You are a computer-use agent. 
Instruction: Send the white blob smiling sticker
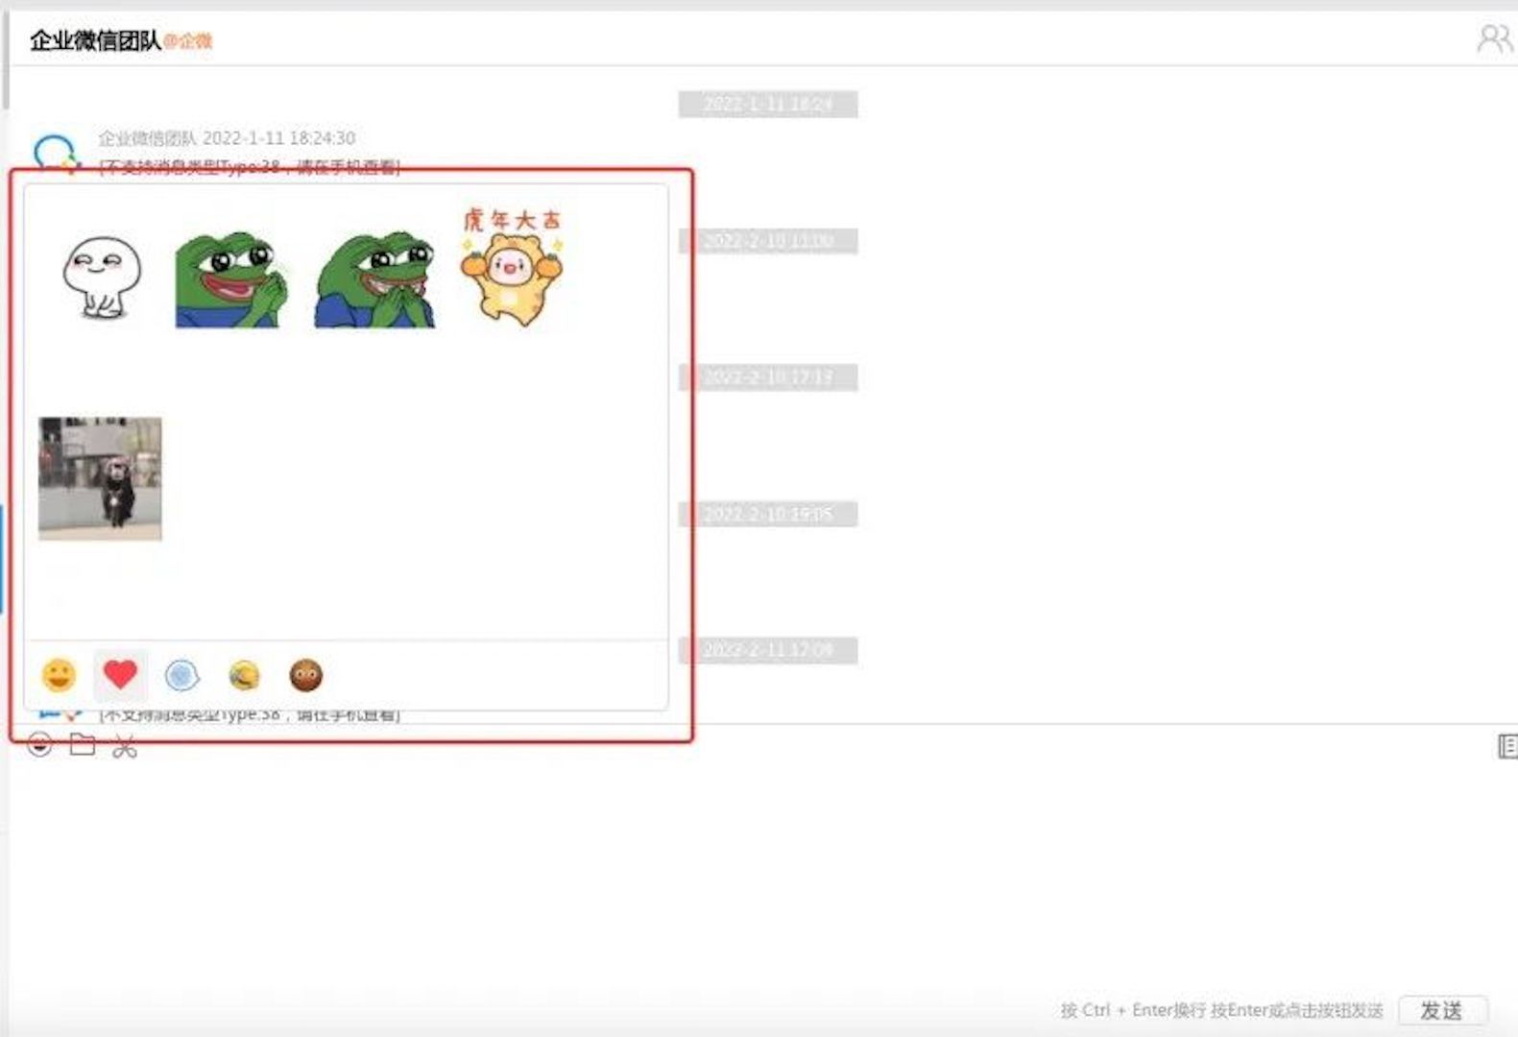[x=101, y=278]
